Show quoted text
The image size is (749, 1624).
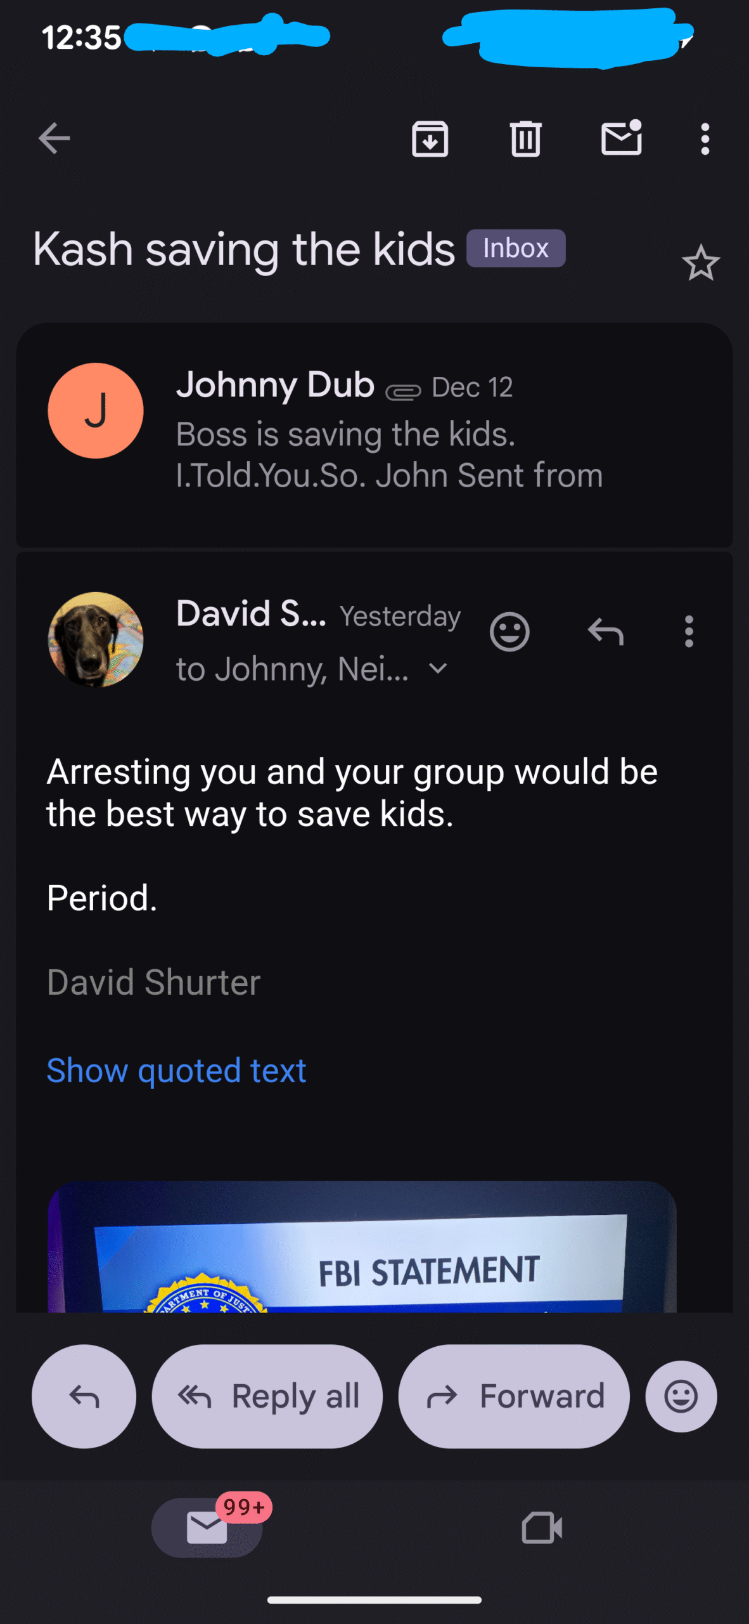[x=176, y=1071]
